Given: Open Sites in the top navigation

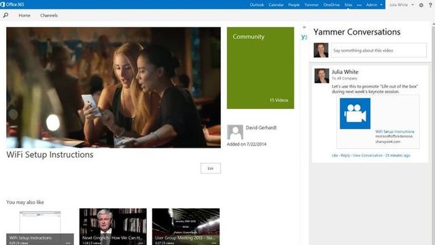Looking at the screenshot, I should [349, 5].
